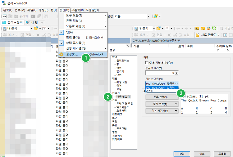Click the back arrow in right panel
Screen dimensions: 233x157
point(178,28)
